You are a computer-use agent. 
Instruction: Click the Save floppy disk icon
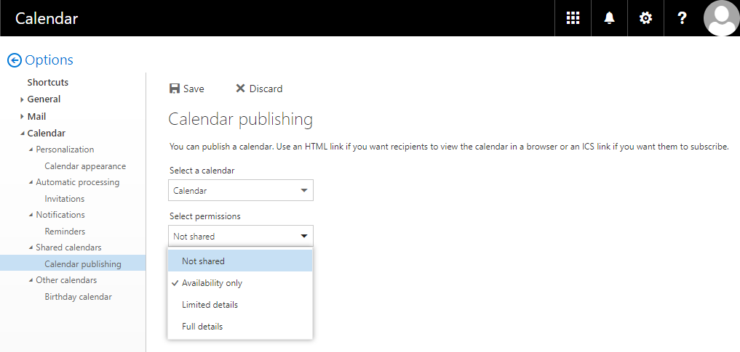pos(175,89)
